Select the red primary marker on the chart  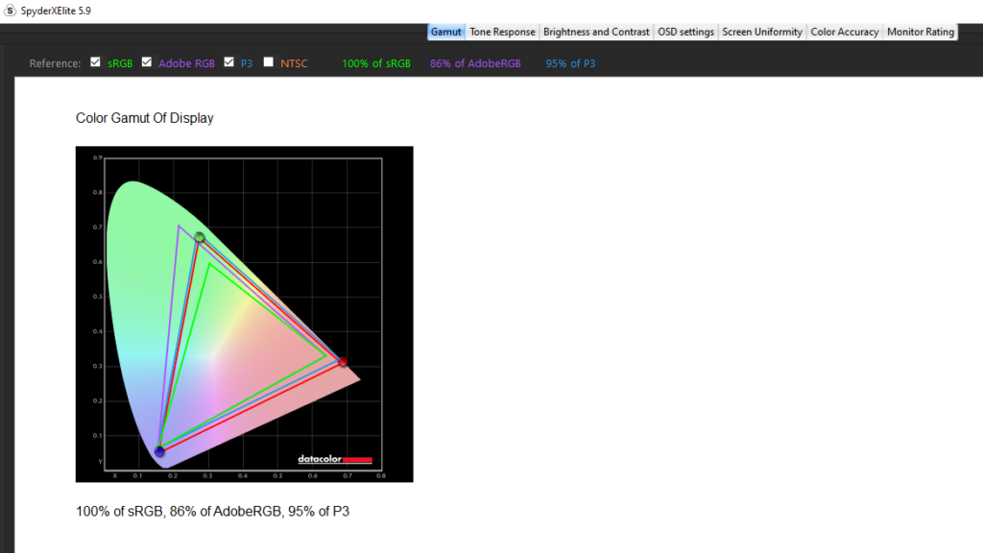343,362
